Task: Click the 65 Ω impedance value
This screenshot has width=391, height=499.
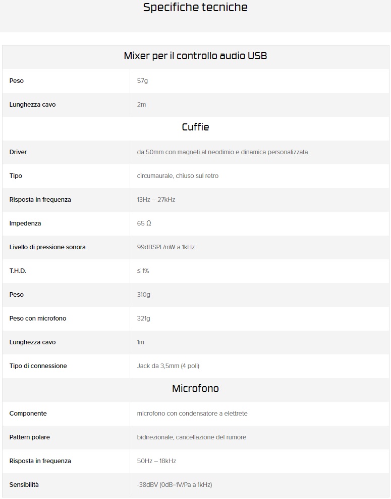Action: (144, 223)
